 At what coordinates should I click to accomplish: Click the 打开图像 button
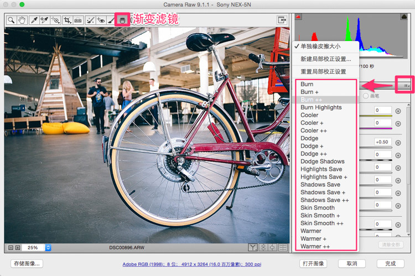(x=313, y=264)
